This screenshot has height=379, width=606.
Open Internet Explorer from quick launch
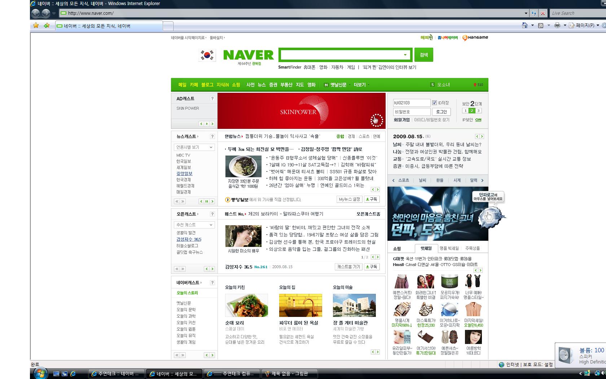[x=73, y=374]
